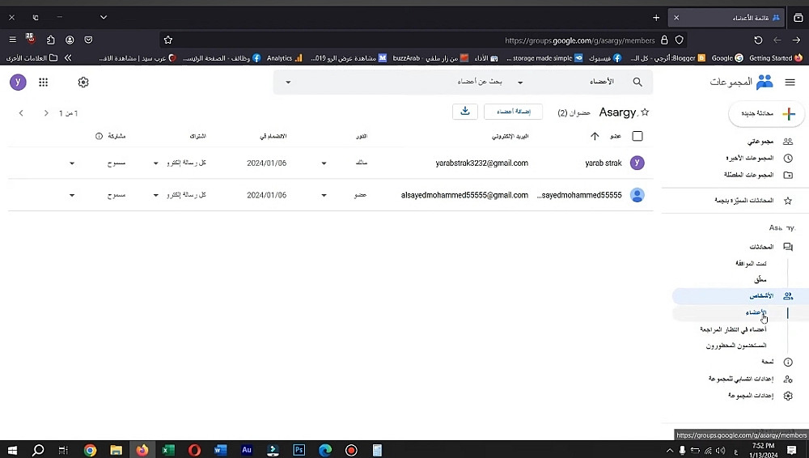
Task: Open a new browser tab
Action: click(x=656, y=18)
